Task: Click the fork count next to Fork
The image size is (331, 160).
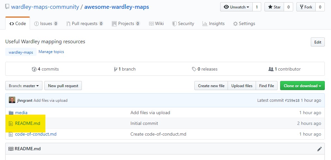Action: [x=320, y=7]
